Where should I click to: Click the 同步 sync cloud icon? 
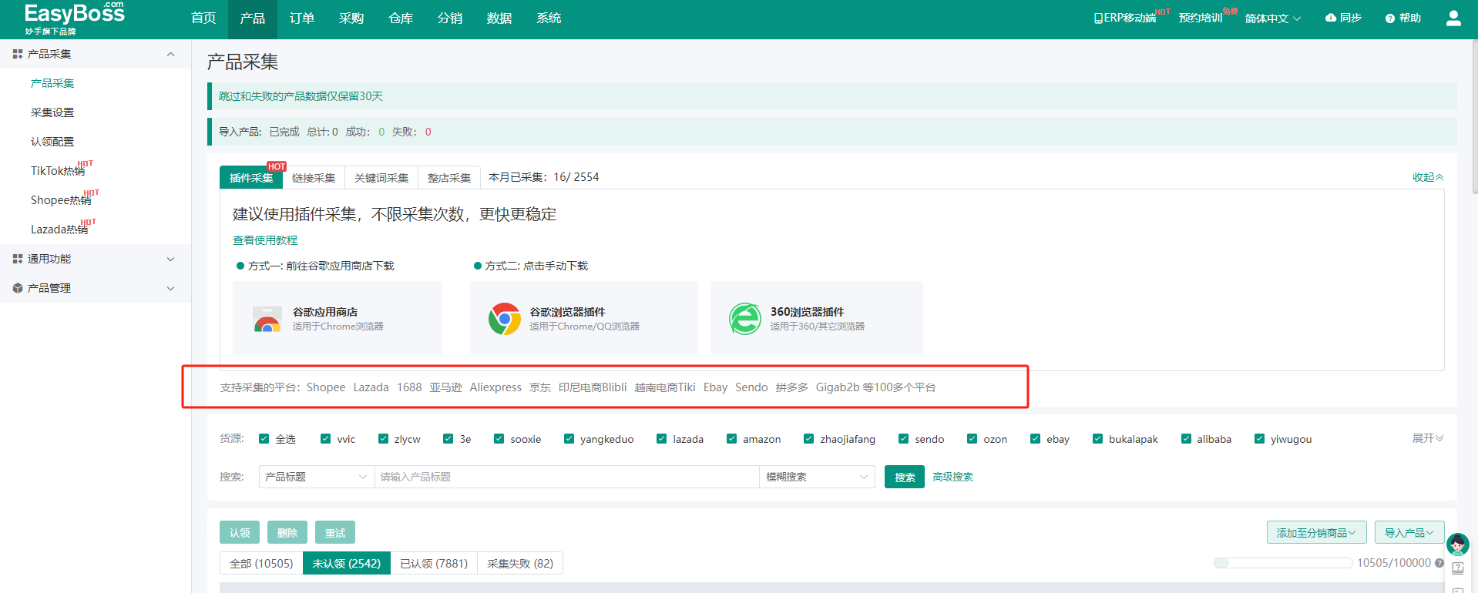(x=1331, y=18)
